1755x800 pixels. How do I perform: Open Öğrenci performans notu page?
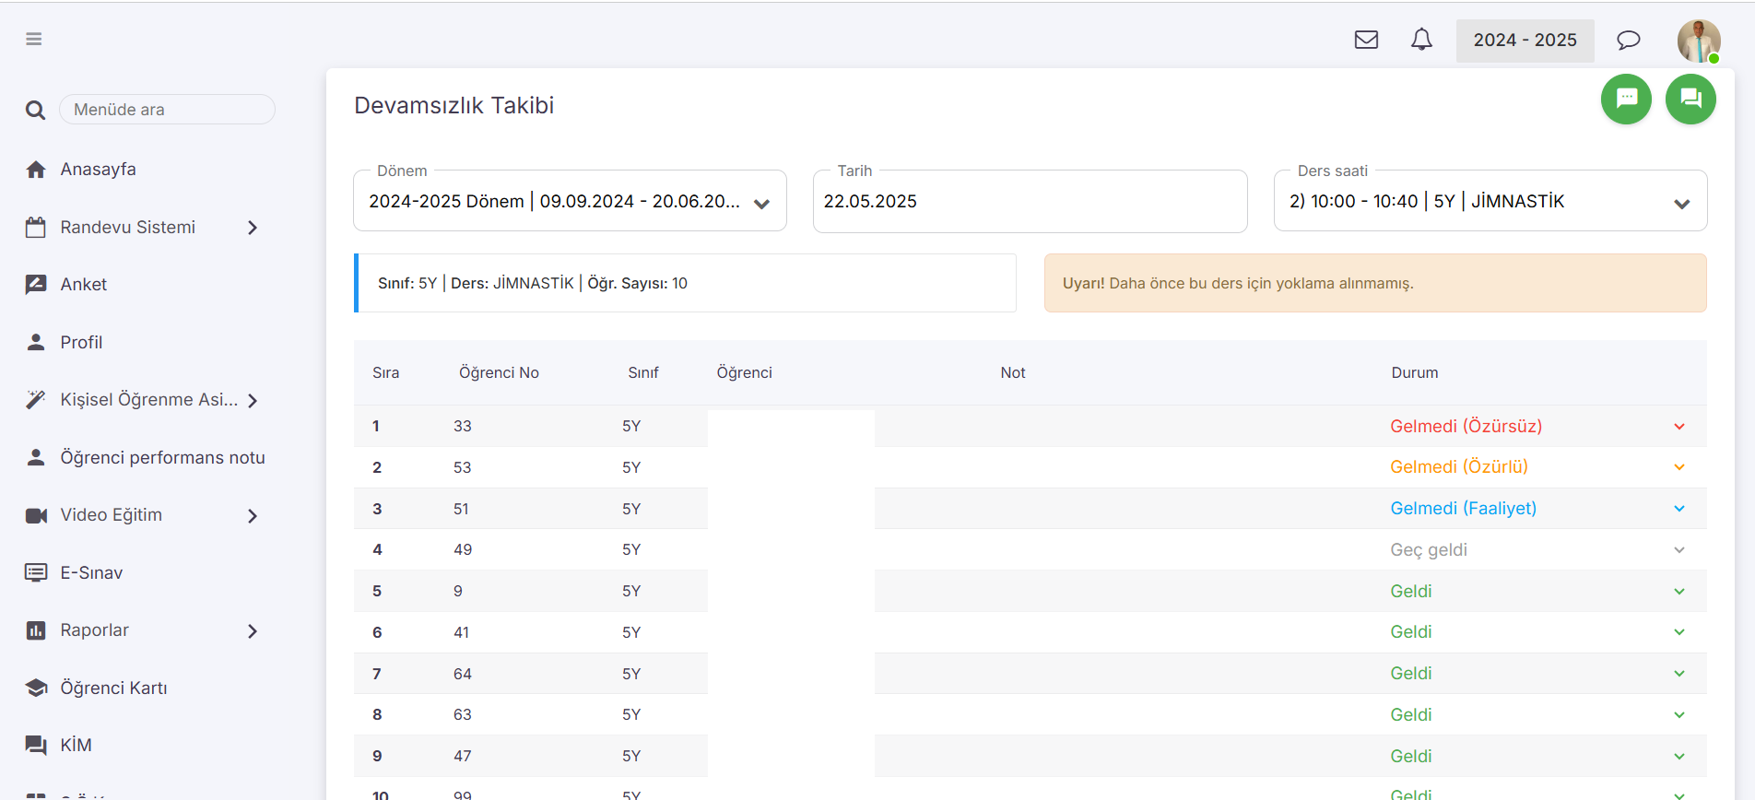click(x=162, y=458)
